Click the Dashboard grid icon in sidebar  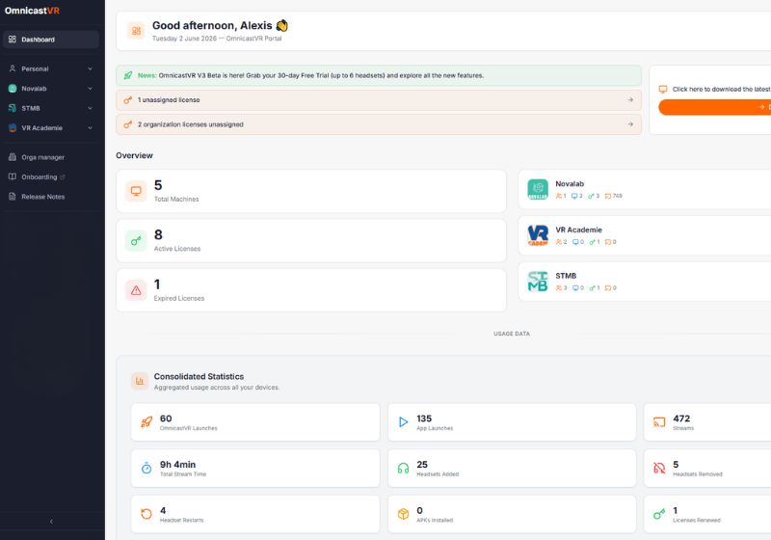click(13, 40)
